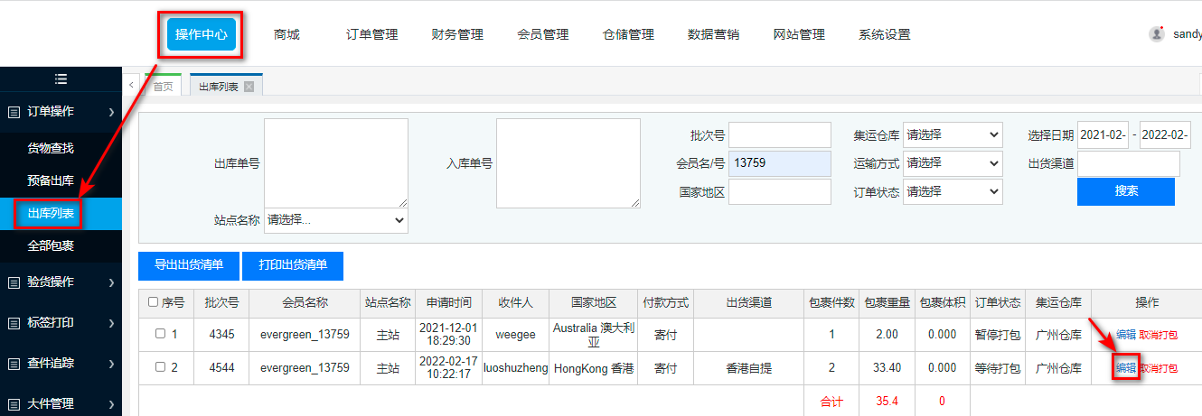Expand the 查件追踪 sidebar chevron
1202x416 pixels.
click(x=111, y=364)
